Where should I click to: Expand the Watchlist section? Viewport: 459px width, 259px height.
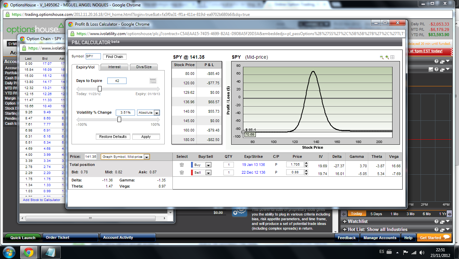[x=345, y=222]
